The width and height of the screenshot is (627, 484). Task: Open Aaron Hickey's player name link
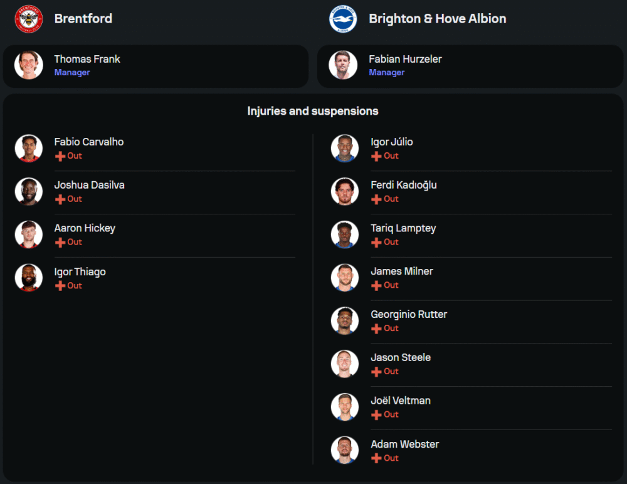[x=85, y=228]
